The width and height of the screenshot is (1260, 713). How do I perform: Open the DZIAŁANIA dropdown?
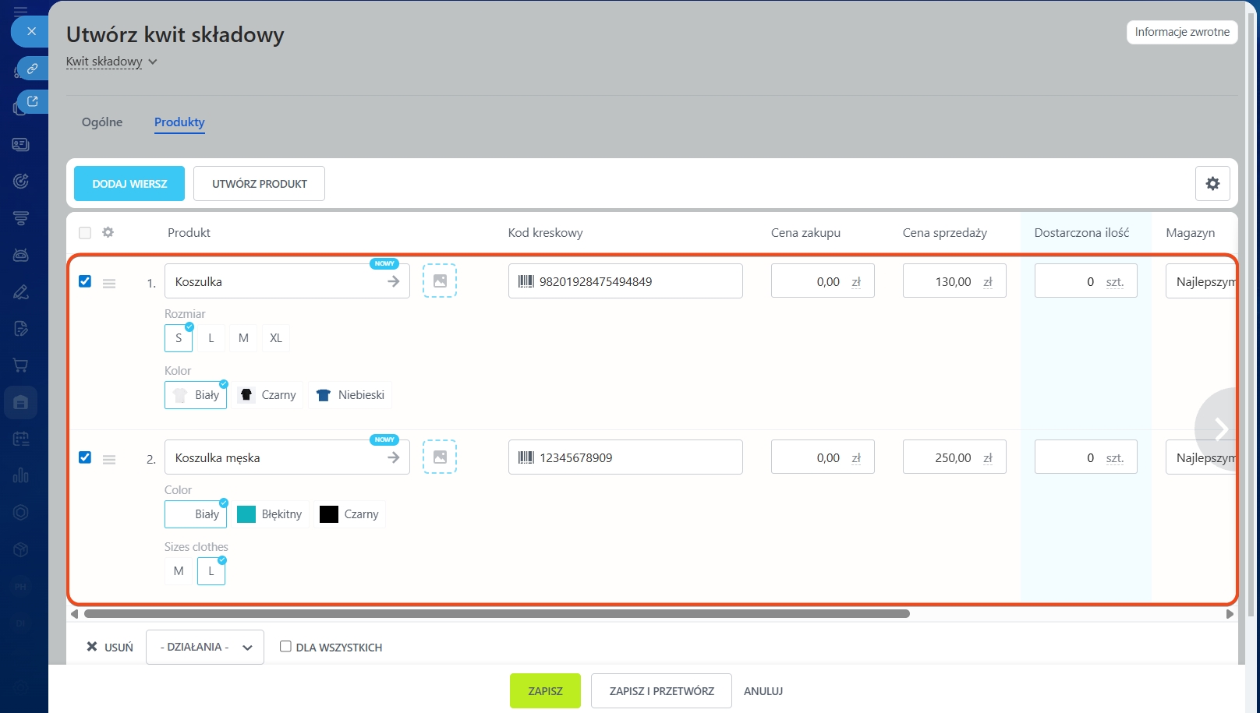click(205, 647)
